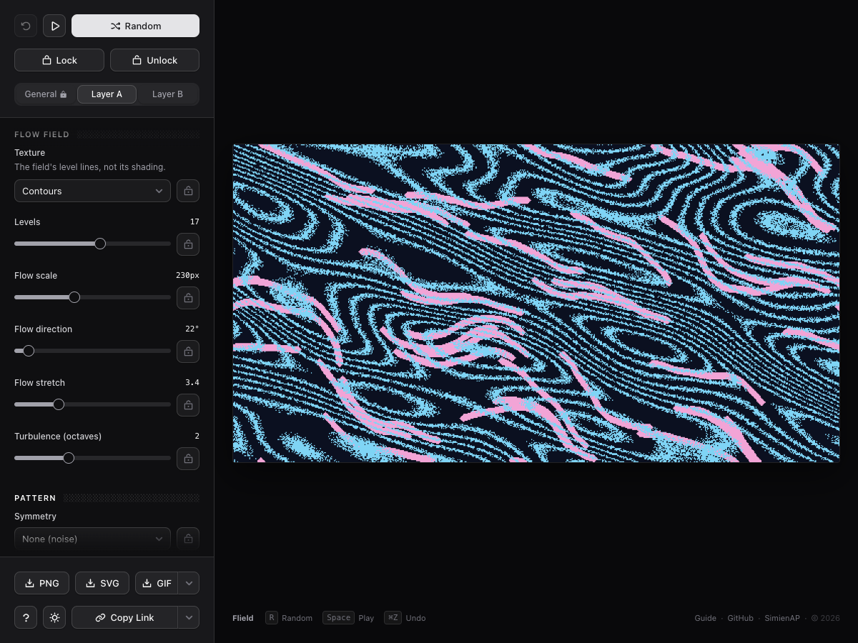The height and width of the screenshot is (643, 858).
Task: Toggle lock for Turbulence octaves
Action: pyautogui.click(x=188, y=459)
